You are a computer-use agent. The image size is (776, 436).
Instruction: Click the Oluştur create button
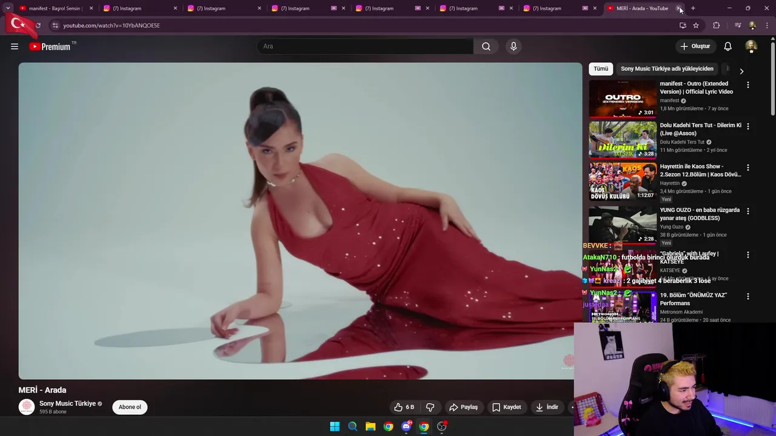(695, 47)
